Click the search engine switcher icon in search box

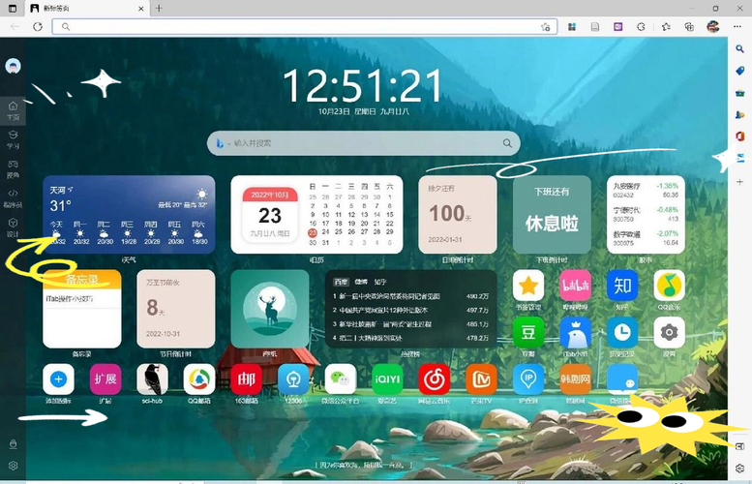coord(222,143)
